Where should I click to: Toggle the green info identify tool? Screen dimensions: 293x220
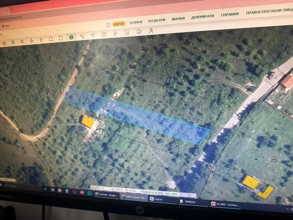click(71, 37)
